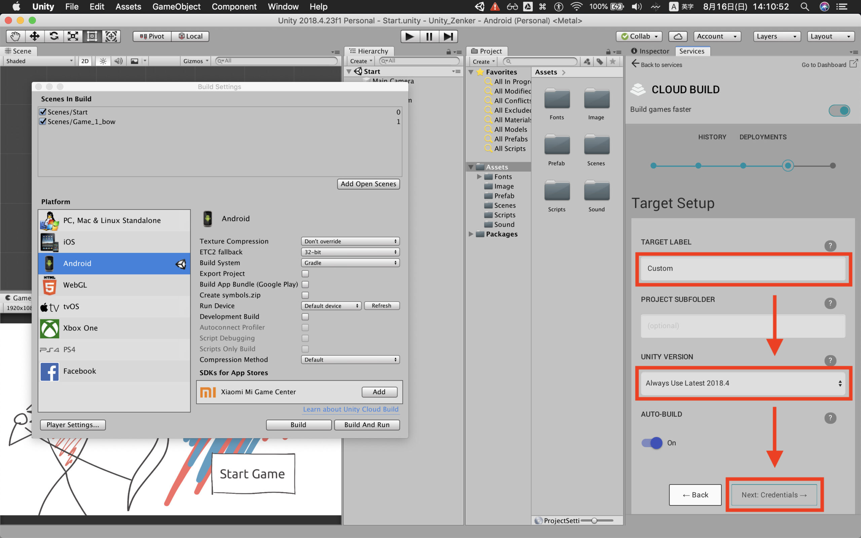
Task: Select the Rotate tool
Action: [x=54, y=36]
